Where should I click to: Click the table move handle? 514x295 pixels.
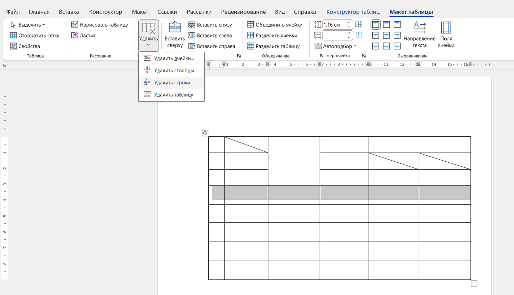[205, 133]
